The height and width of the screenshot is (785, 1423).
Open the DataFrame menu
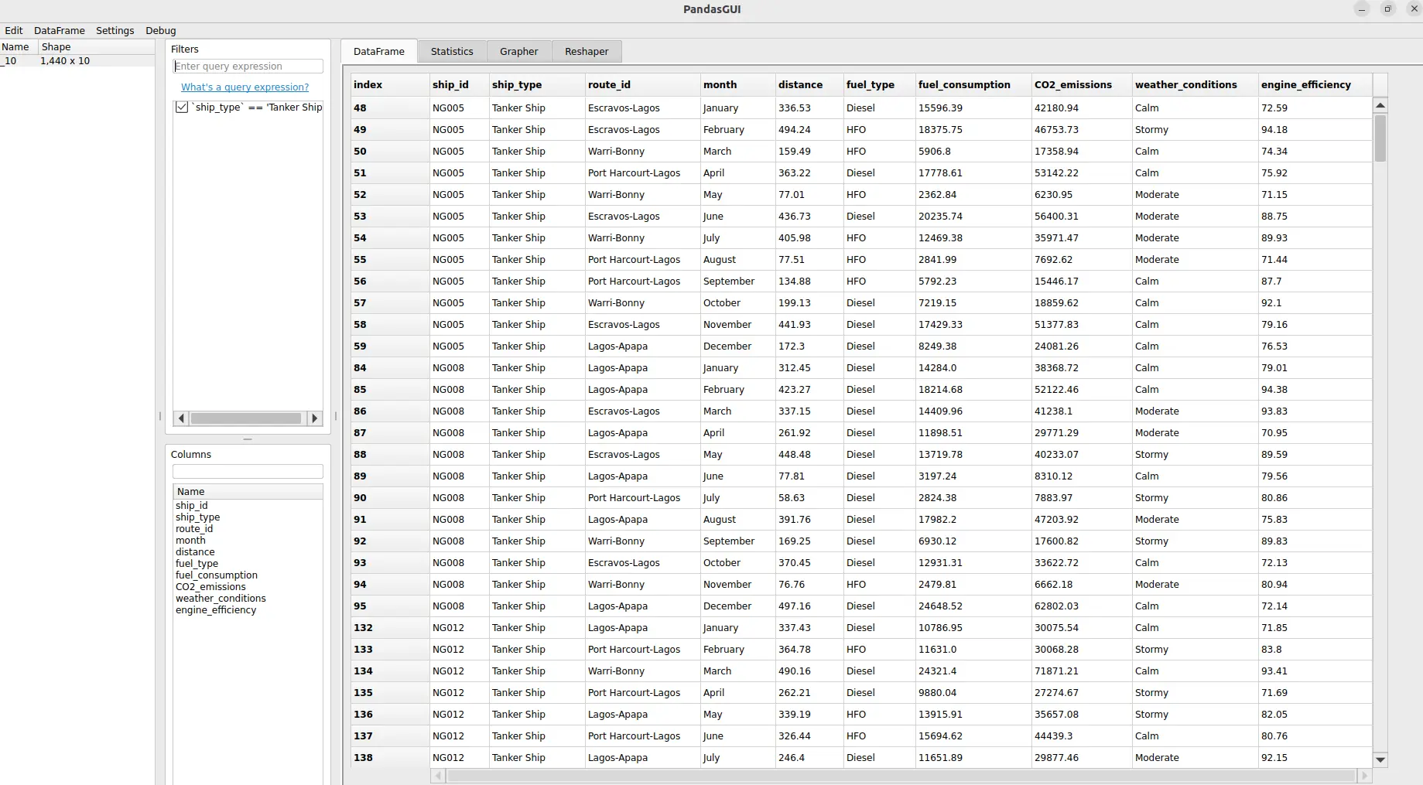coord(60,31)
